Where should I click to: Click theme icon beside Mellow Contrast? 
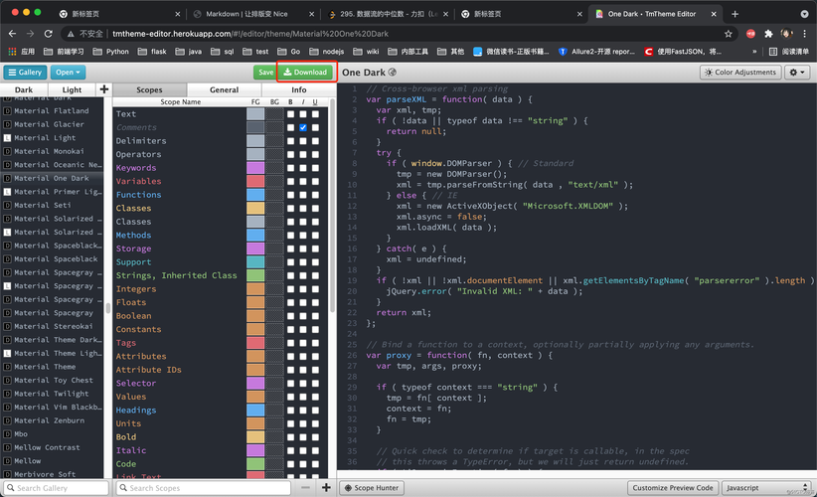coord(7,447)
